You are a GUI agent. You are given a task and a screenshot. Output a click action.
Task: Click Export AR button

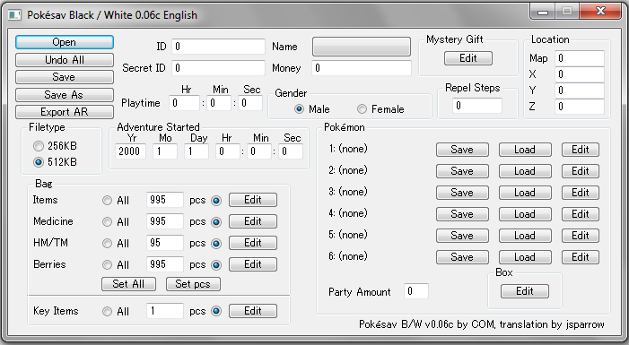tap(65, 112)
